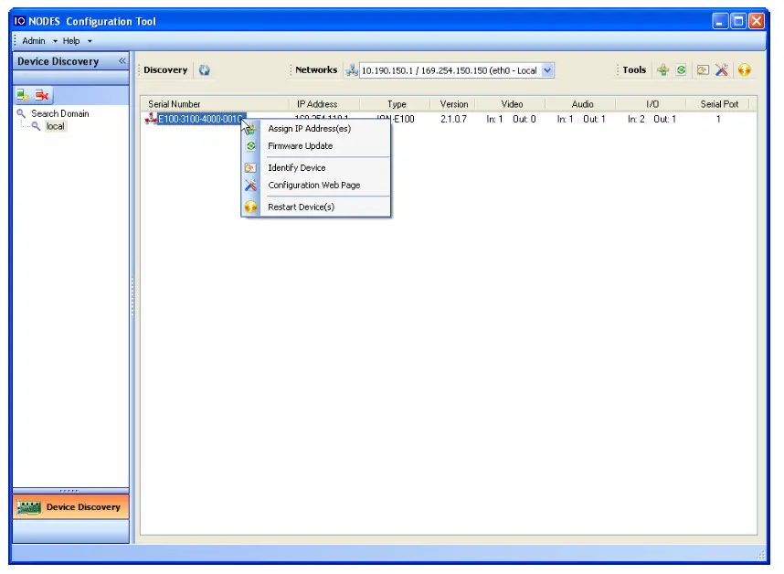Sort by the IP Address column header

pos(324,104)
